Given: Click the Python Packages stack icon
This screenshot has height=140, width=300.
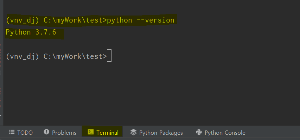Looking at the screenshot, I should click(133, 132).
